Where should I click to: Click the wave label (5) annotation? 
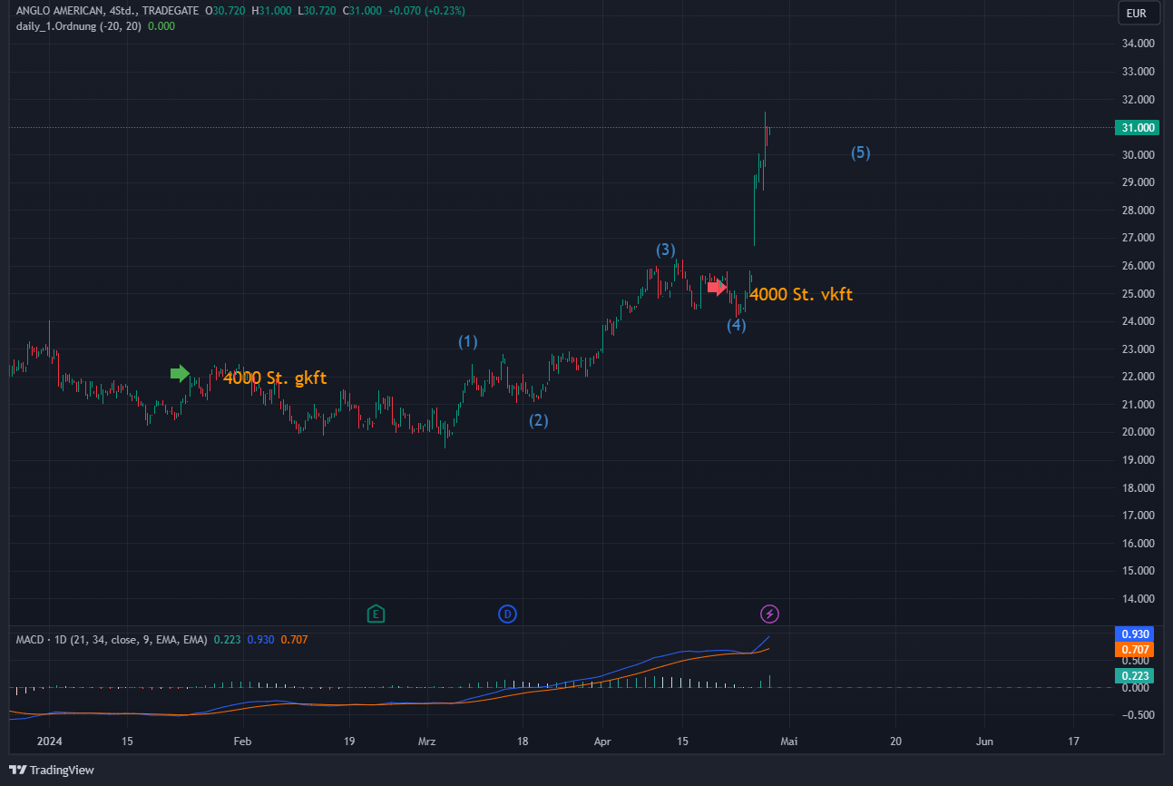coord(860,152)
